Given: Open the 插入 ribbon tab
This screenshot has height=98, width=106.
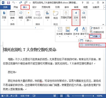Looking at the screenshot, I should click(25, 7).
